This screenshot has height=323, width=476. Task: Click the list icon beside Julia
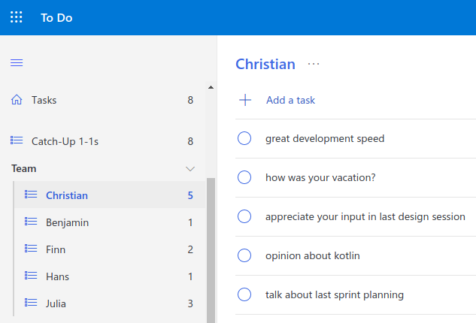(x=31, y=303)
